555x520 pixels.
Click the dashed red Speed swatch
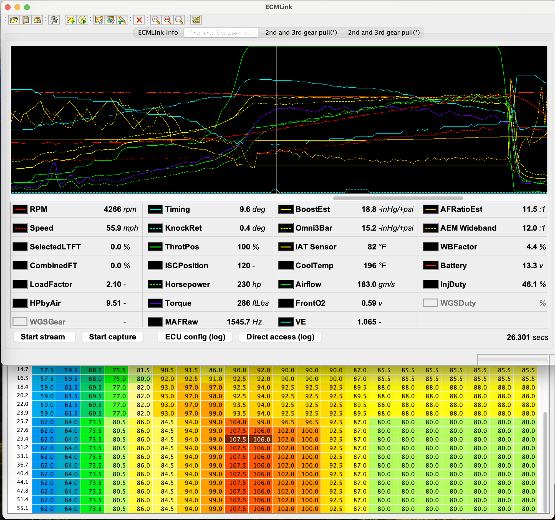tap(20, 228)
